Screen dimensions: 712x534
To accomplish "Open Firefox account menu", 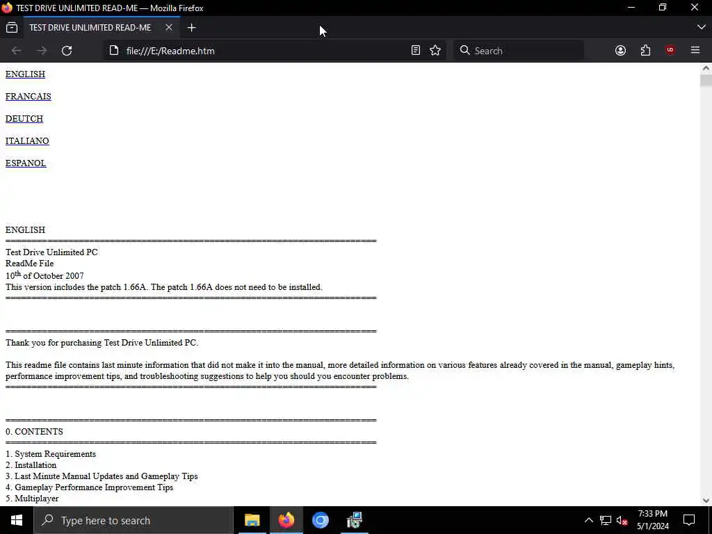I will point(620,50).
